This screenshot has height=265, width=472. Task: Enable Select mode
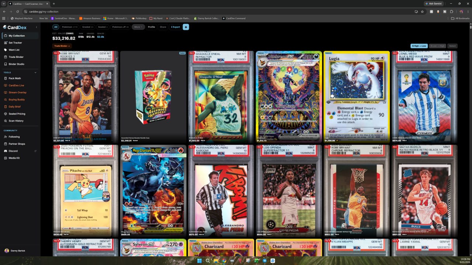point(452,46)
